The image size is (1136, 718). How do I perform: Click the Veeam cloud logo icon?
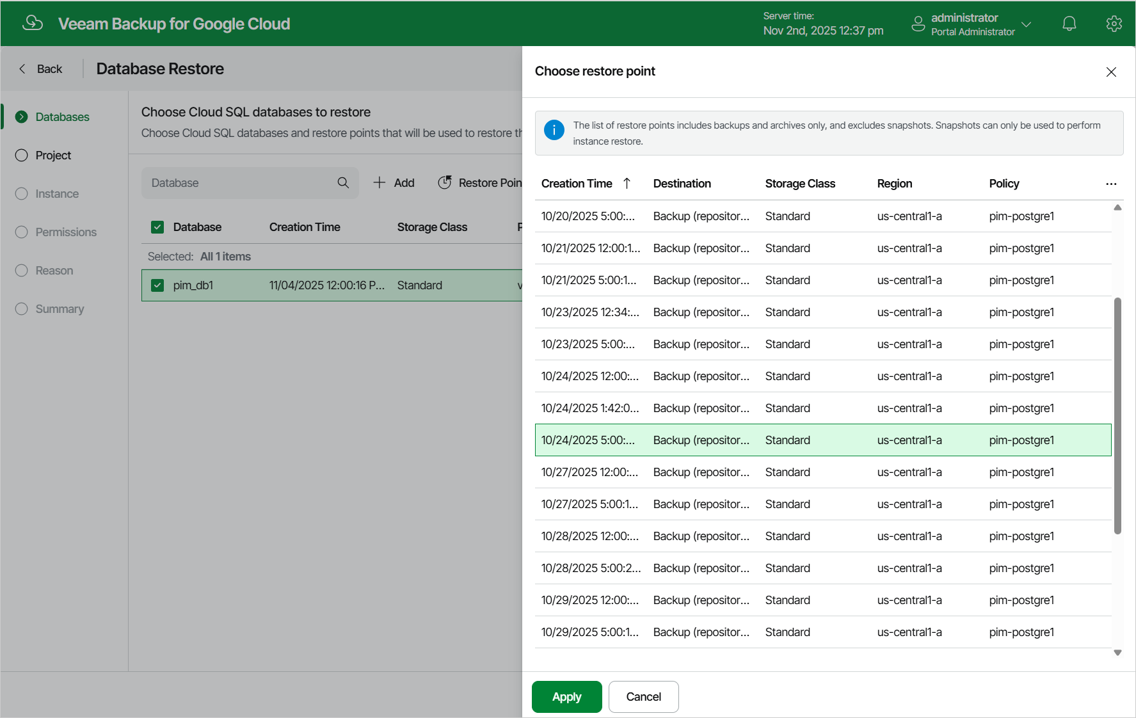pos(33,23)
